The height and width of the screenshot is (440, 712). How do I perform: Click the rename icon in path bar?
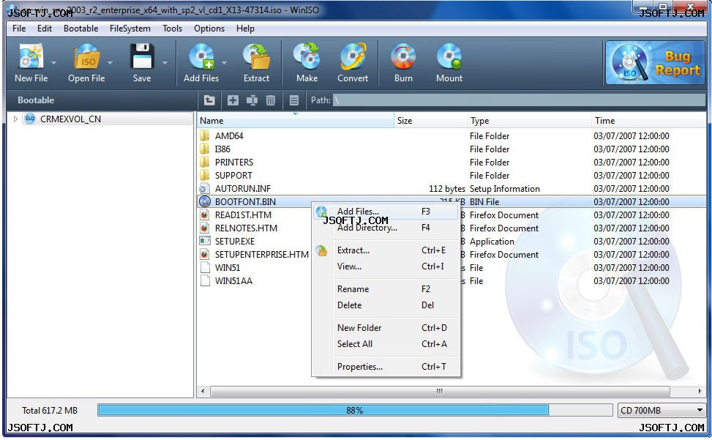point(252,100)
